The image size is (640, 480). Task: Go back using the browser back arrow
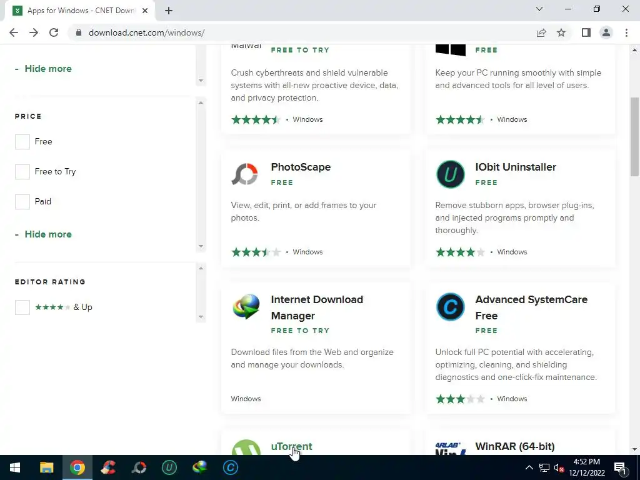(x=14, y=32)
